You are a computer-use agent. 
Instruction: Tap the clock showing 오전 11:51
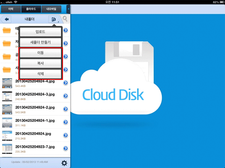(112, 2)
